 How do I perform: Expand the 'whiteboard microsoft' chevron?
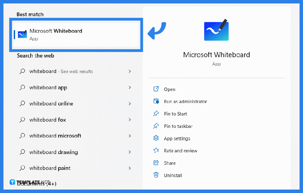point(130,136)
